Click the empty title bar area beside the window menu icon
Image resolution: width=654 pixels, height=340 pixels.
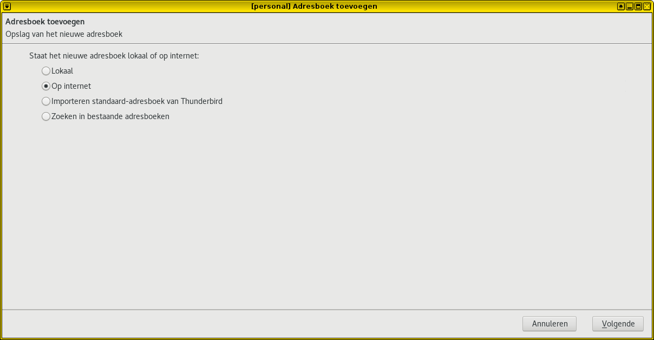coord(130,6)
